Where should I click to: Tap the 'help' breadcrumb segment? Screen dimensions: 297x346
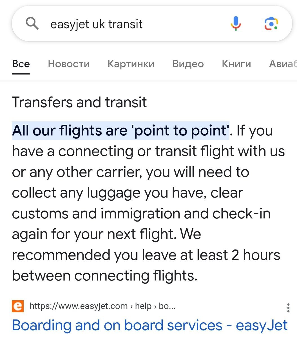pyautogui.click(x=143, y=306)
